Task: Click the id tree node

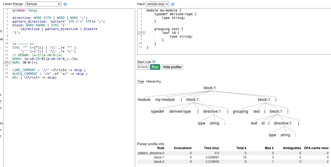Action: 263,123
